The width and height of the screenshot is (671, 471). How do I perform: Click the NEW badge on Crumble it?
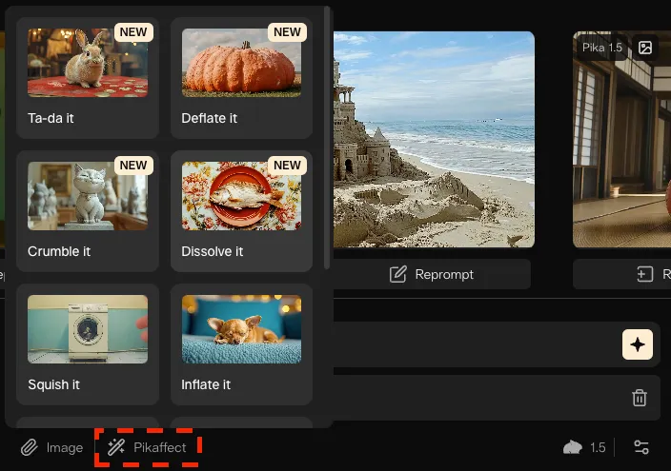coord(133,166)
